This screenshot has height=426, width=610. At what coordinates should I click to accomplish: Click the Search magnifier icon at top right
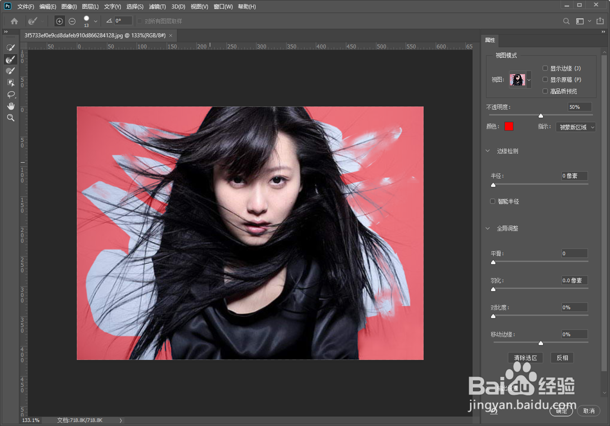566,21
